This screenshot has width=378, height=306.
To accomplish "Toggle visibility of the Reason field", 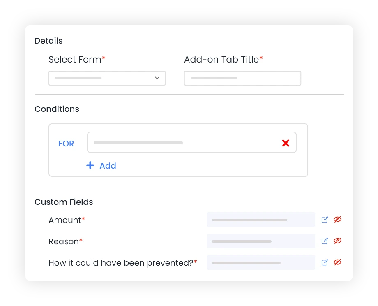I will (x=337, y=241).
